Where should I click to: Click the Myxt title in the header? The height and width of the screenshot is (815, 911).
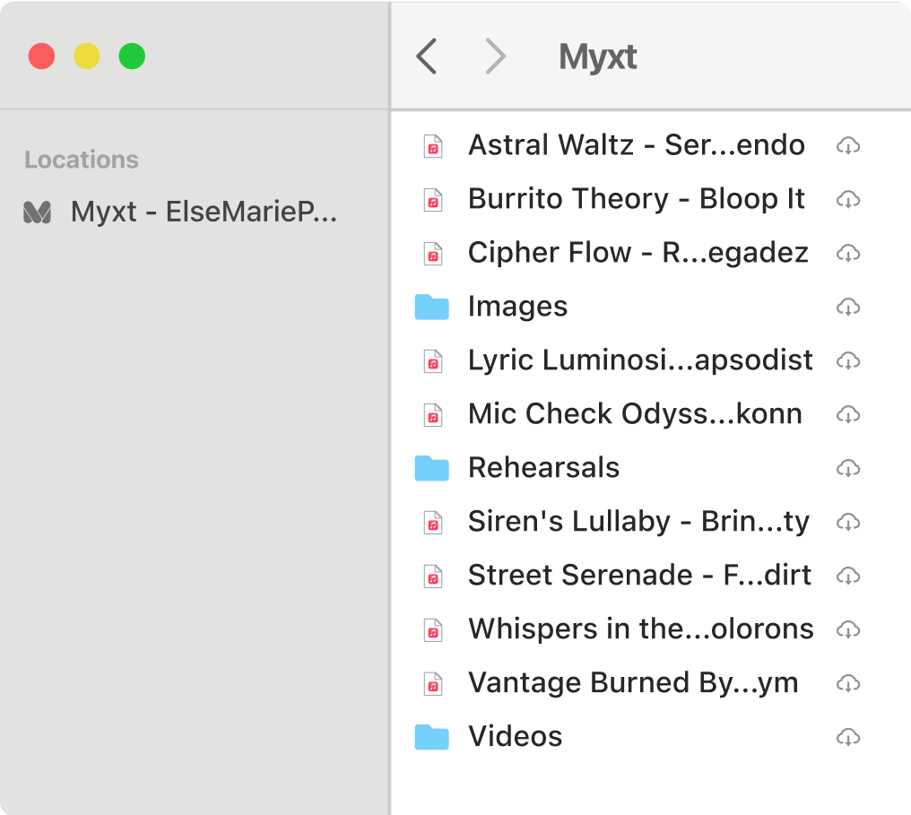coord(597,56)
